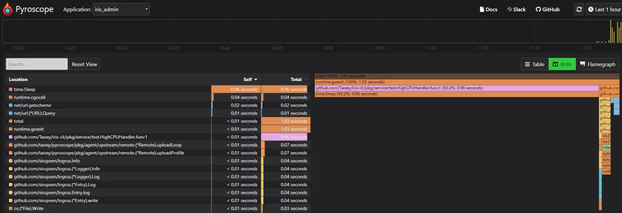Focus the Search input field

pos(37,64)
